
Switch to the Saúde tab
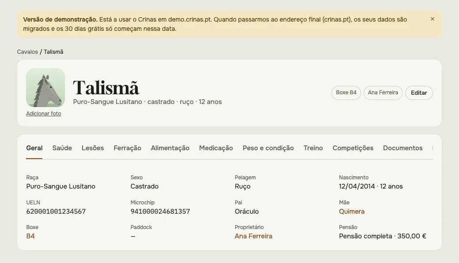(x=62, y=148)
